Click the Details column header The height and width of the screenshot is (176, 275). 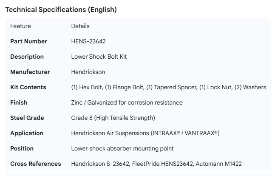[80, 26]
